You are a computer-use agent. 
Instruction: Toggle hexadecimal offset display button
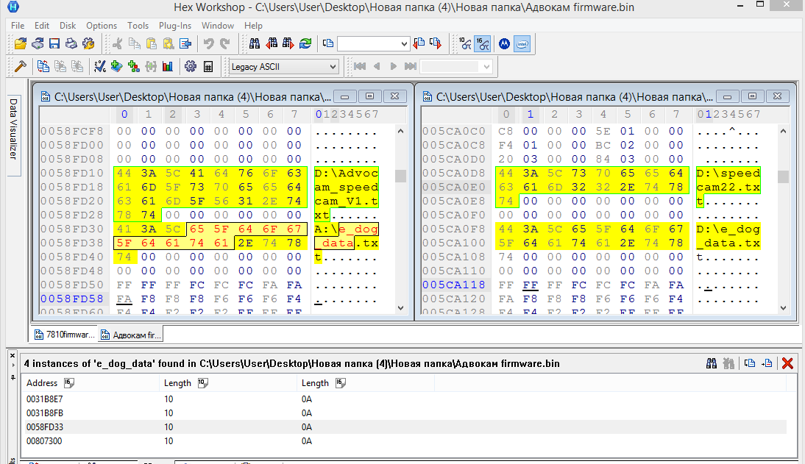(482, 44)
